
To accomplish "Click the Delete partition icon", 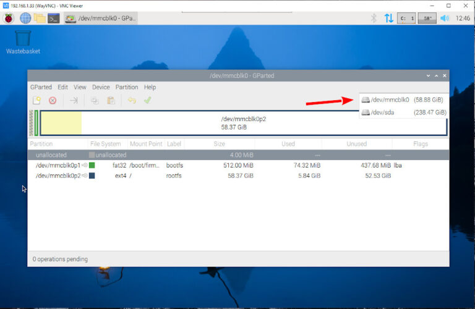I will point(53,100).
